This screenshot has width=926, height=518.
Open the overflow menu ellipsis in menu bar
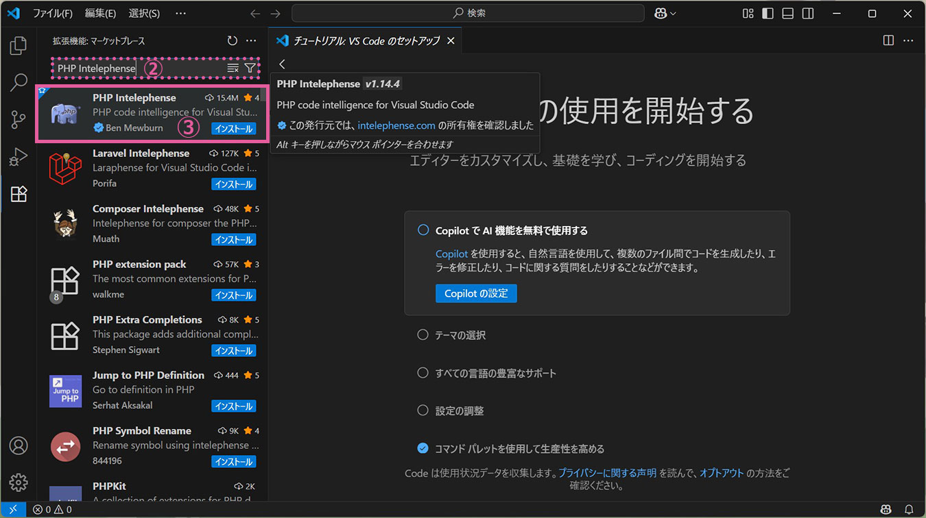click(x=180, y=14)
